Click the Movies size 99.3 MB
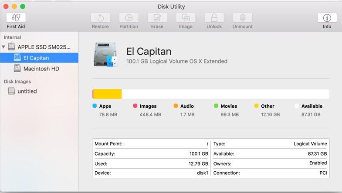 click(x=230, y=114)
